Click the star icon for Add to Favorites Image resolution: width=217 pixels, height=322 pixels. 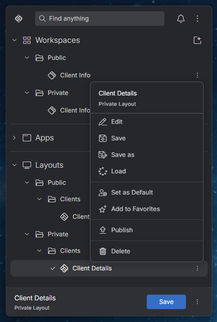[103, 209]
